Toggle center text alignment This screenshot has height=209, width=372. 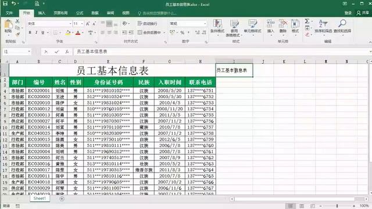[109, 33]
